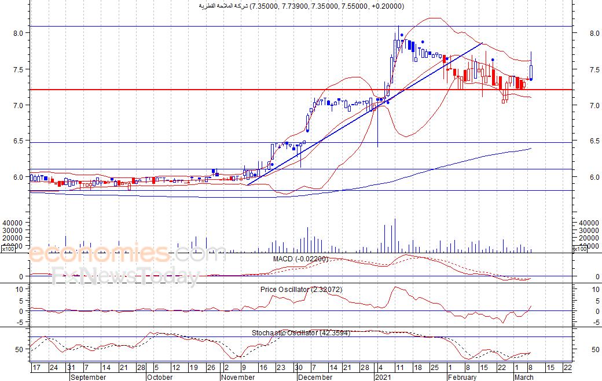Click the FxNewsToday watermark text
The height and width of the screenshot is (381, 602).
[125, 276]
